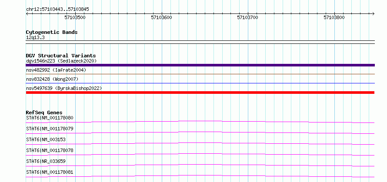Click ruler position 57103700
The width and height of the screenshot is (387, 182).
click(247, 17)
